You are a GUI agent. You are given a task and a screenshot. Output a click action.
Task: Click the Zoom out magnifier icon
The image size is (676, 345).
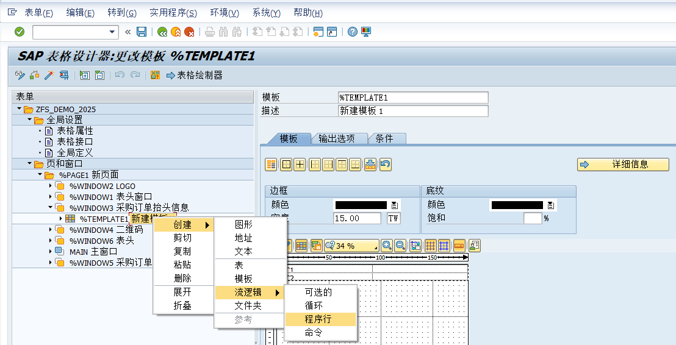pyautogui.click(x=400, y=246)
